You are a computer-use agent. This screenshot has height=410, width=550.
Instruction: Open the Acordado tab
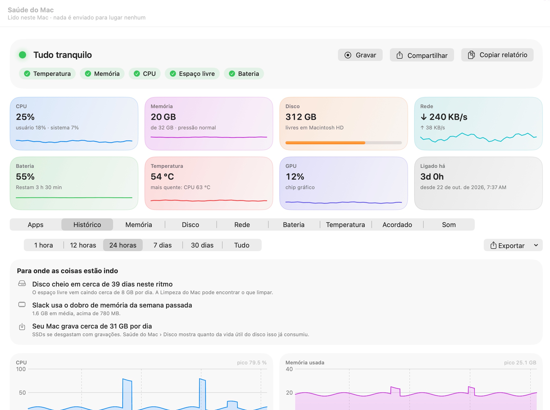tap(397, 225)
